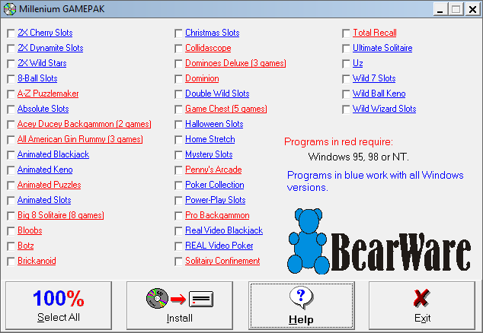483x333 pixels.
Task: Select the Absolute Slots checkbox
Action: [x=11, y=109]
